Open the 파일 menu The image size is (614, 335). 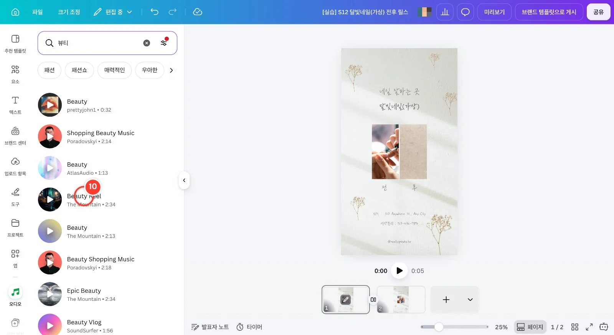tap(38, 12)
